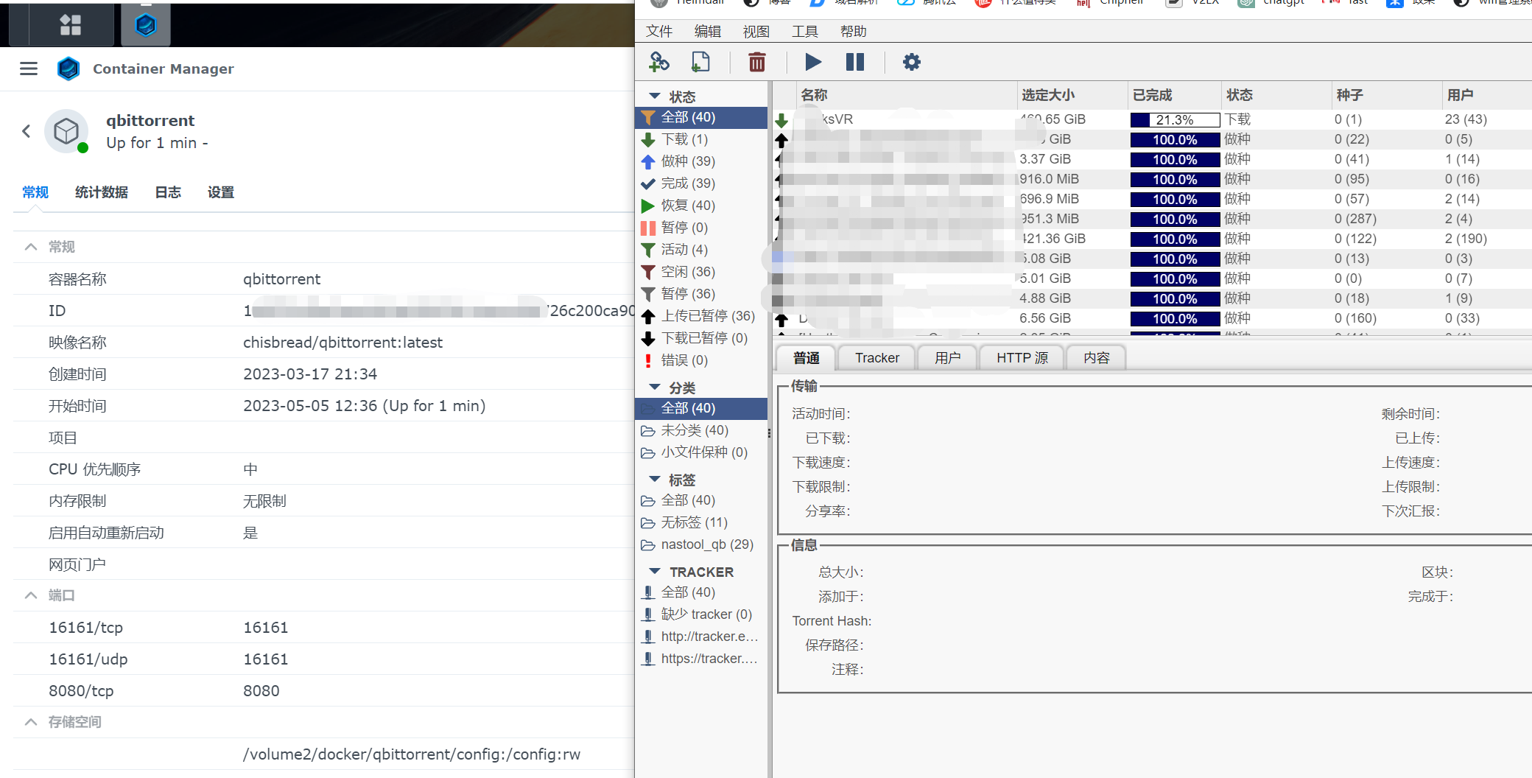The image size is (1532, 778).
Task: Open the 用户 details tab
Action: pos(947,358)
